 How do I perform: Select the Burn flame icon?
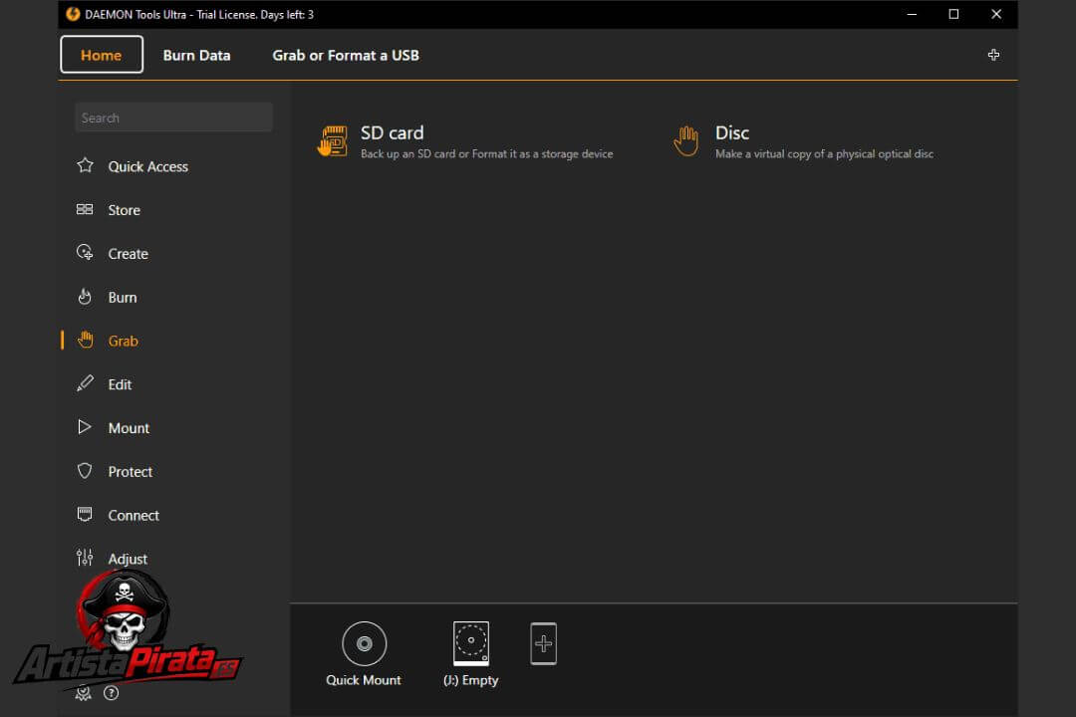click(85, 297)
